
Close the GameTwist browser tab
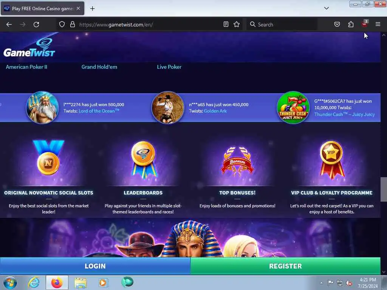pos(78,8)
